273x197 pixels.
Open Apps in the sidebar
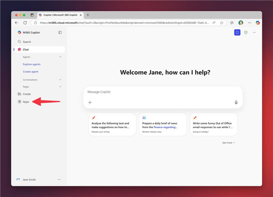pyautogui.click(x=24, y=102)
